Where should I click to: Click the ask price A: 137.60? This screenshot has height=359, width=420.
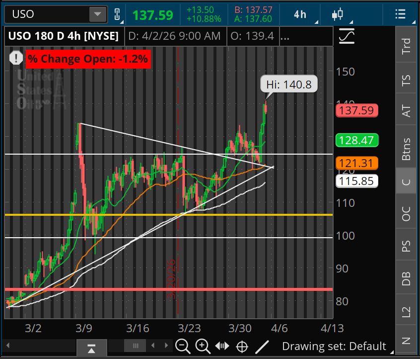pos(253,19)
